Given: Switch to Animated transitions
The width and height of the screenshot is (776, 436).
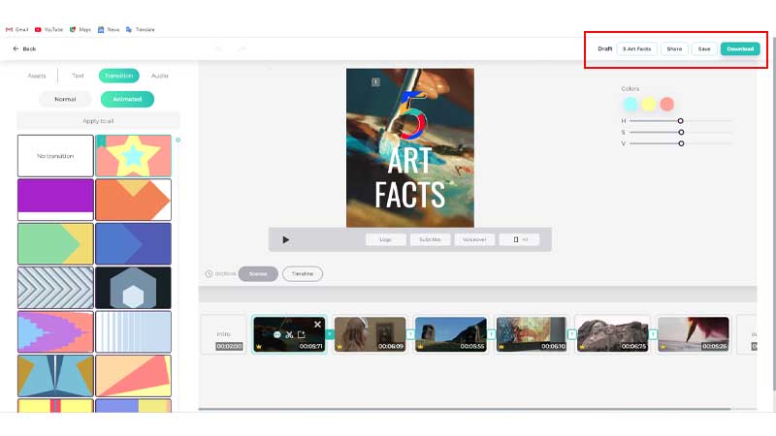Looking at the screenshot, I should (127, 99).
